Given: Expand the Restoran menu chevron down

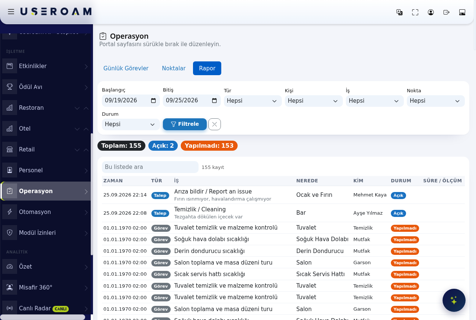Looking at the screenshot, I should pyautogui.click(x=77, y=108).
